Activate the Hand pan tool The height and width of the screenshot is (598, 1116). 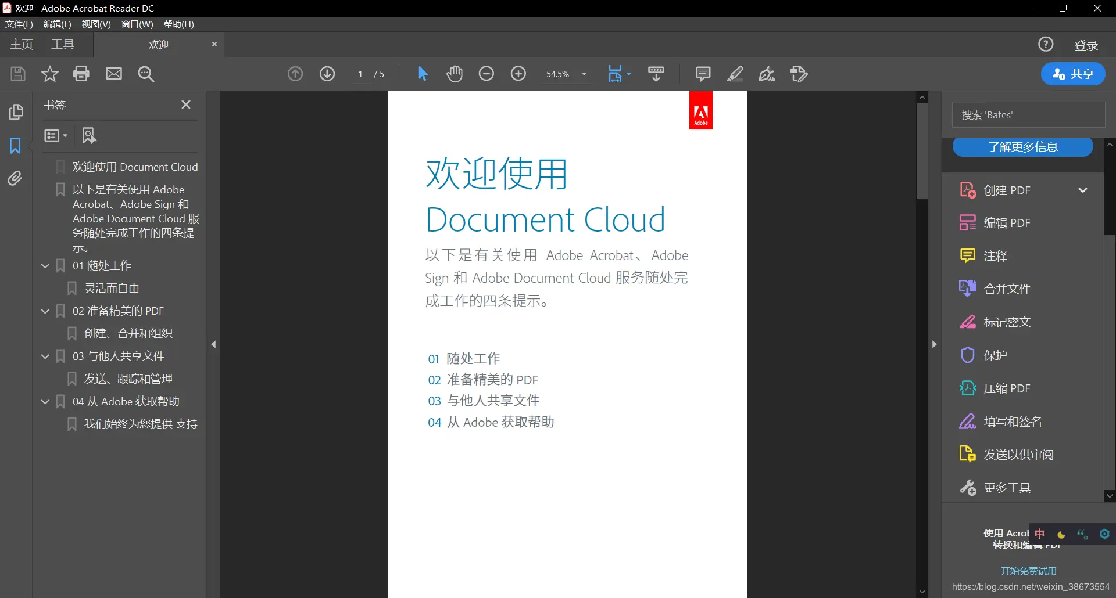coord(455,74)
